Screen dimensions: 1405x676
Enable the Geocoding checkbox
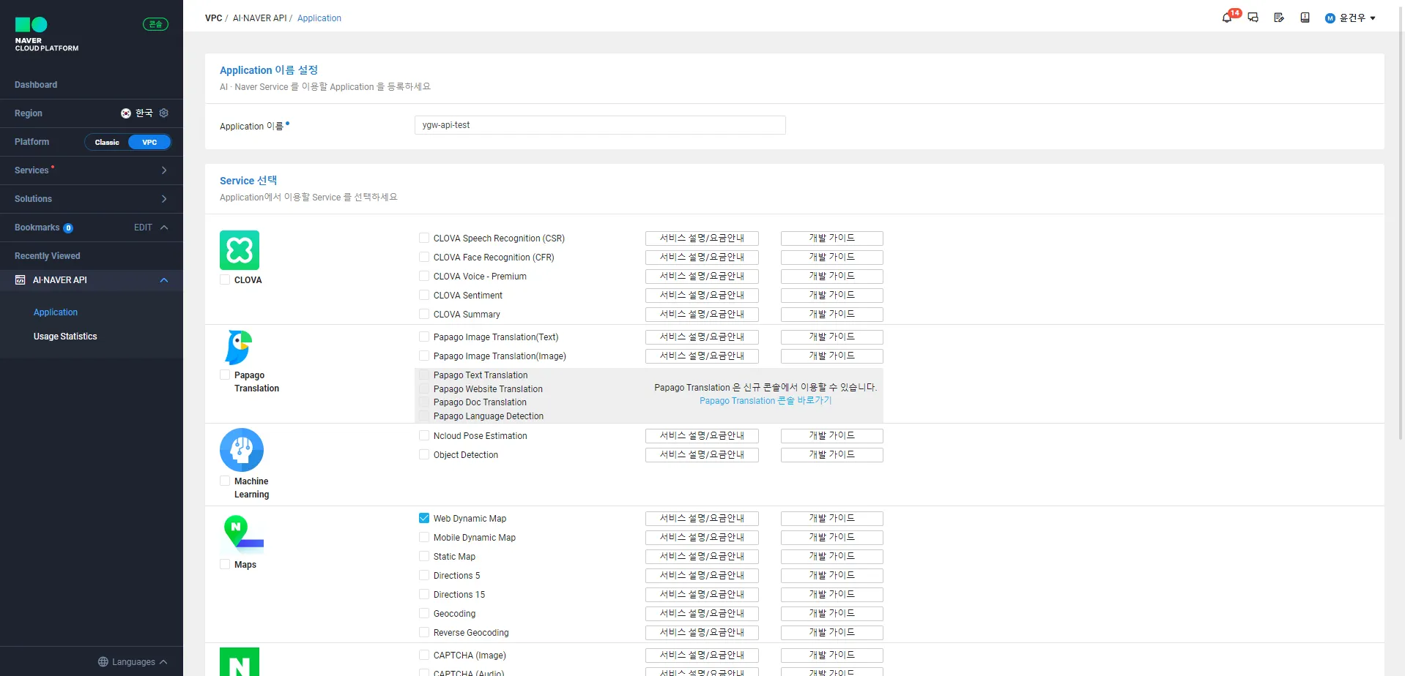424,613
